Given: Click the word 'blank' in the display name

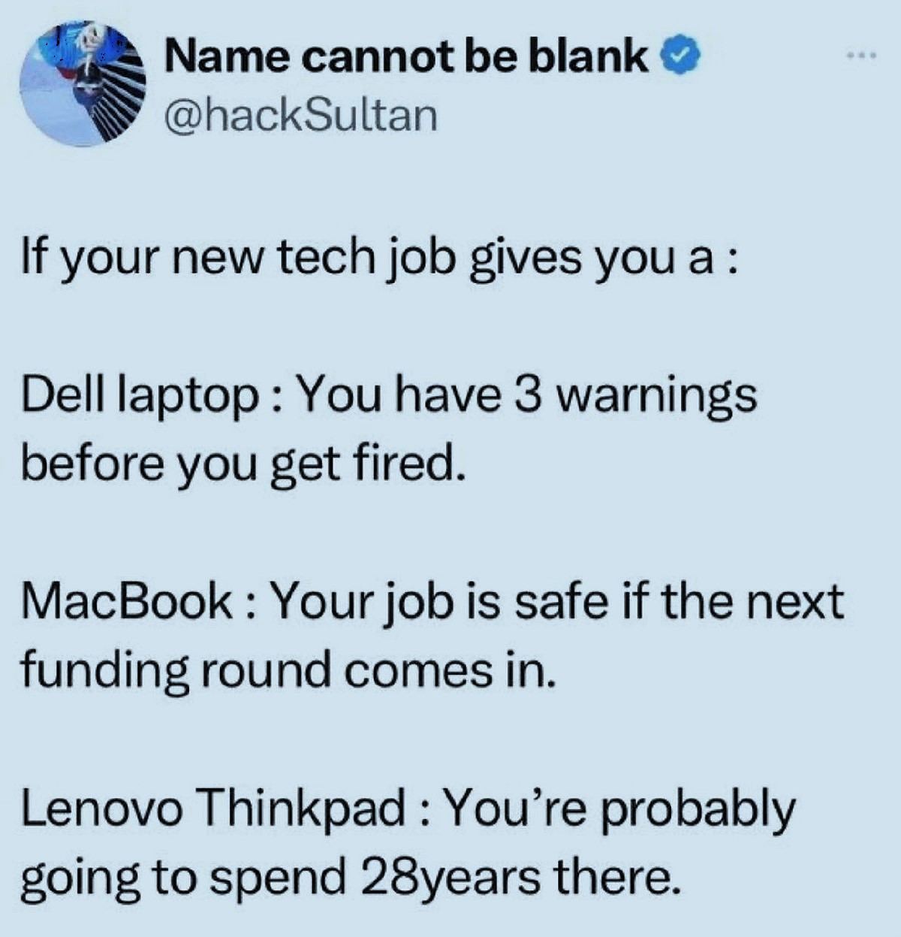Looking at the screenshot, I should point(588,56).
